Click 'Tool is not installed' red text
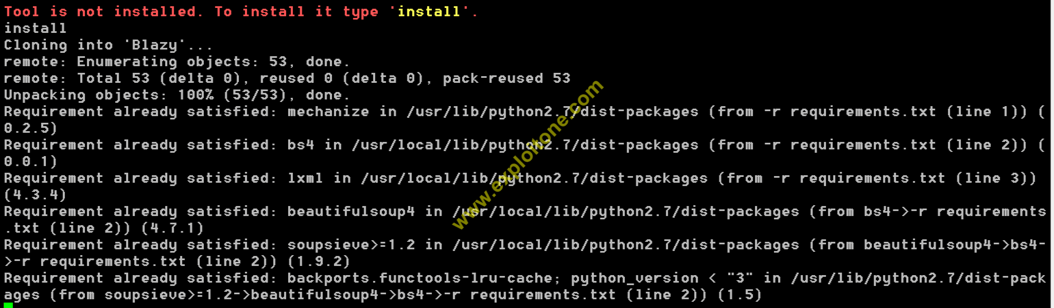The height and width of the screenshot is (308, 1054). (x=103, y=12)
